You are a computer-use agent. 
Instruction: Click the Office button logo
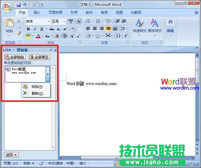(8, 8)
